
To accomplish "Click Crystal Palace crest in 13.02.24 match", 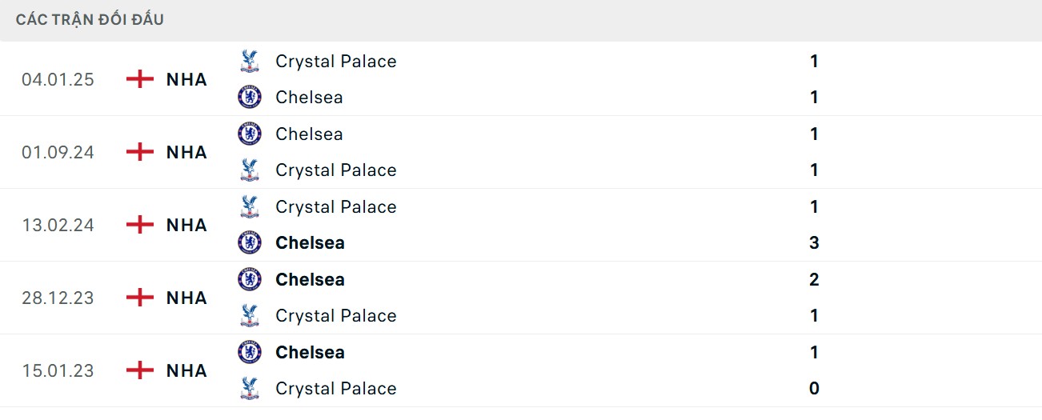I will point(250,207).
